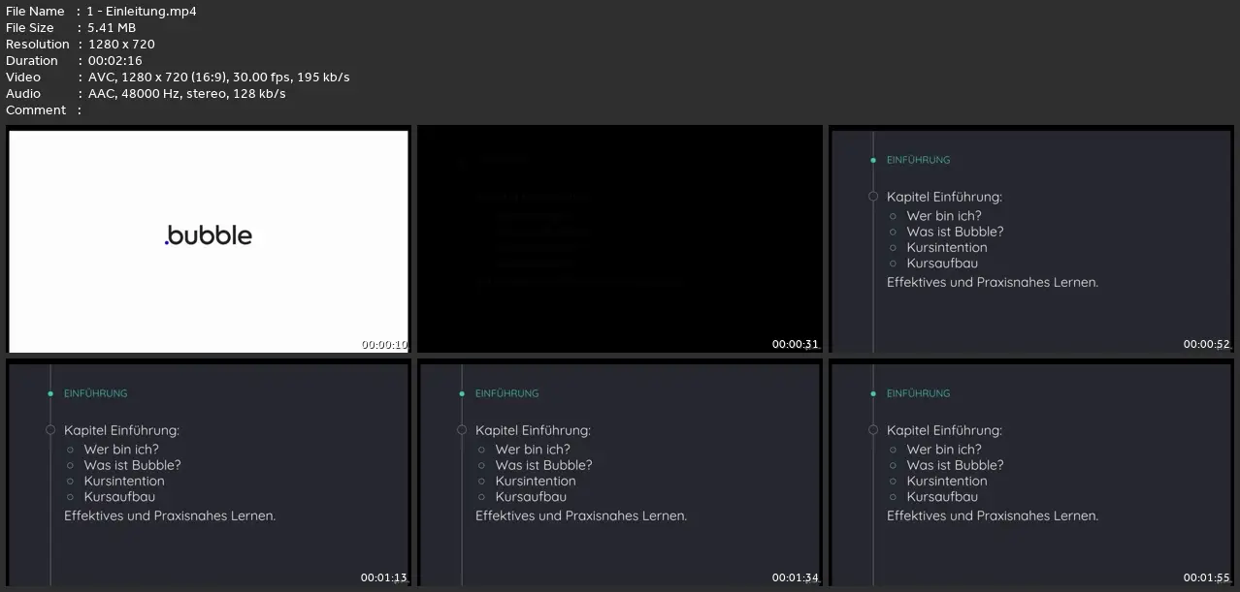Click Was ist Bubble? in the 00:01:34 frame
This screenshot has height=592, width=1240.
[x=543, y=465]
